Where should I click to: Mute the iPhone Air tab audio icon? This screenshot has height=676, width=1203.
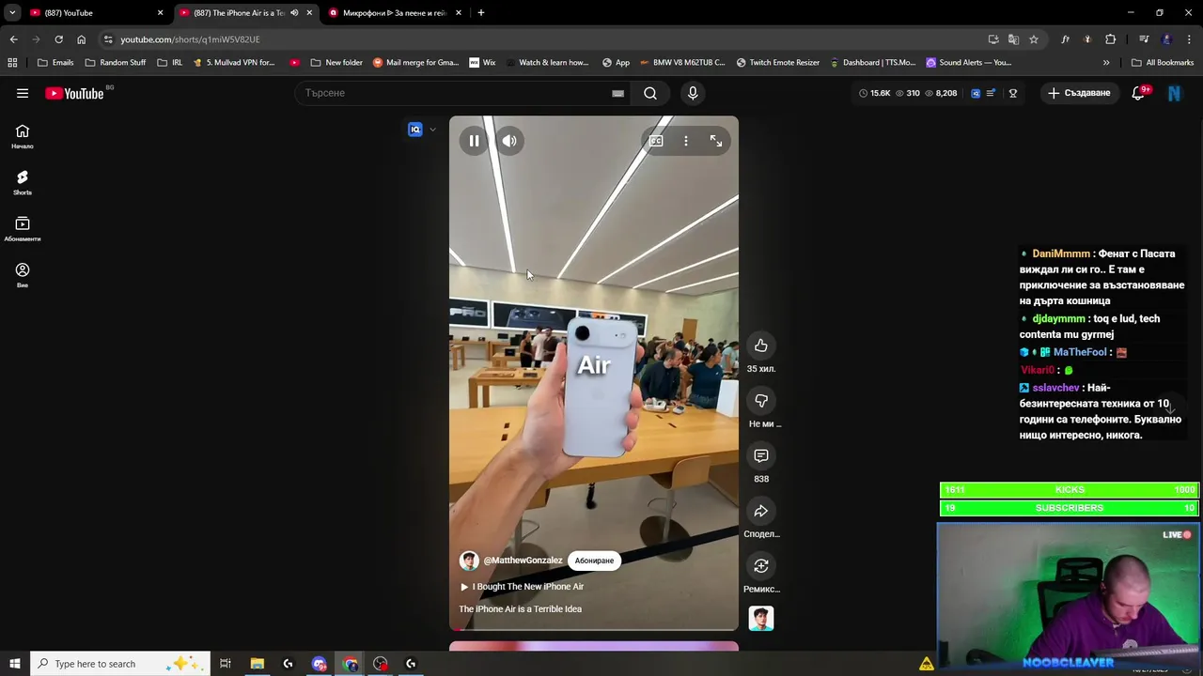point(294,13)
